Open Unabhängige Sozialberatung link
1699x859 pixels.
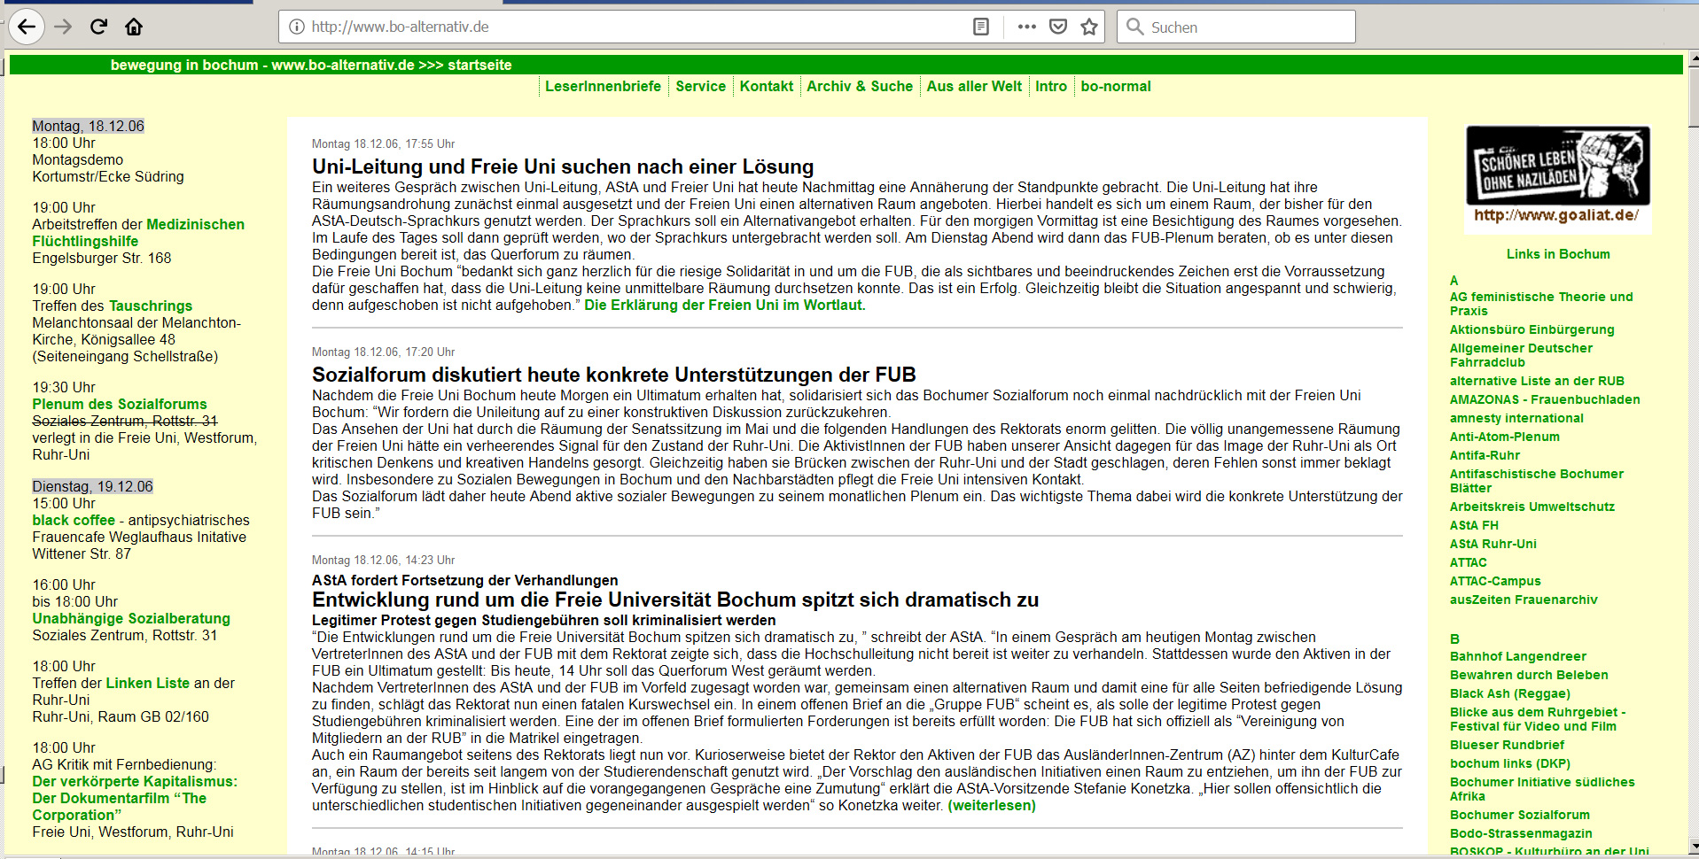(131, 619)
